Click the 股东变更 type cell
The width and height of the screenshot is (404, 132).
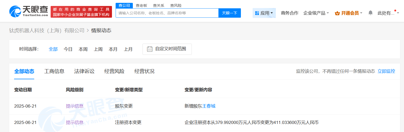124,106
